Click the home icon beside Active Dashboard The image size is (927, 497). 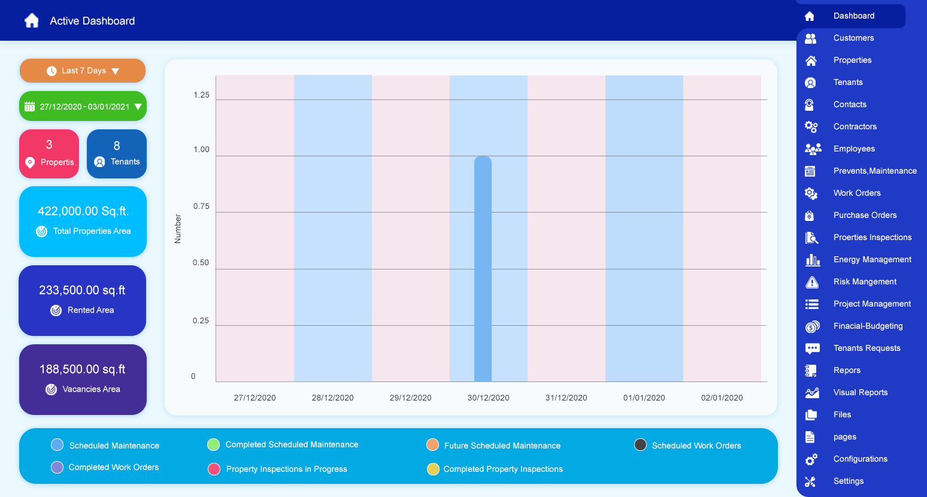pyautogui.click(x=32, y=21)
